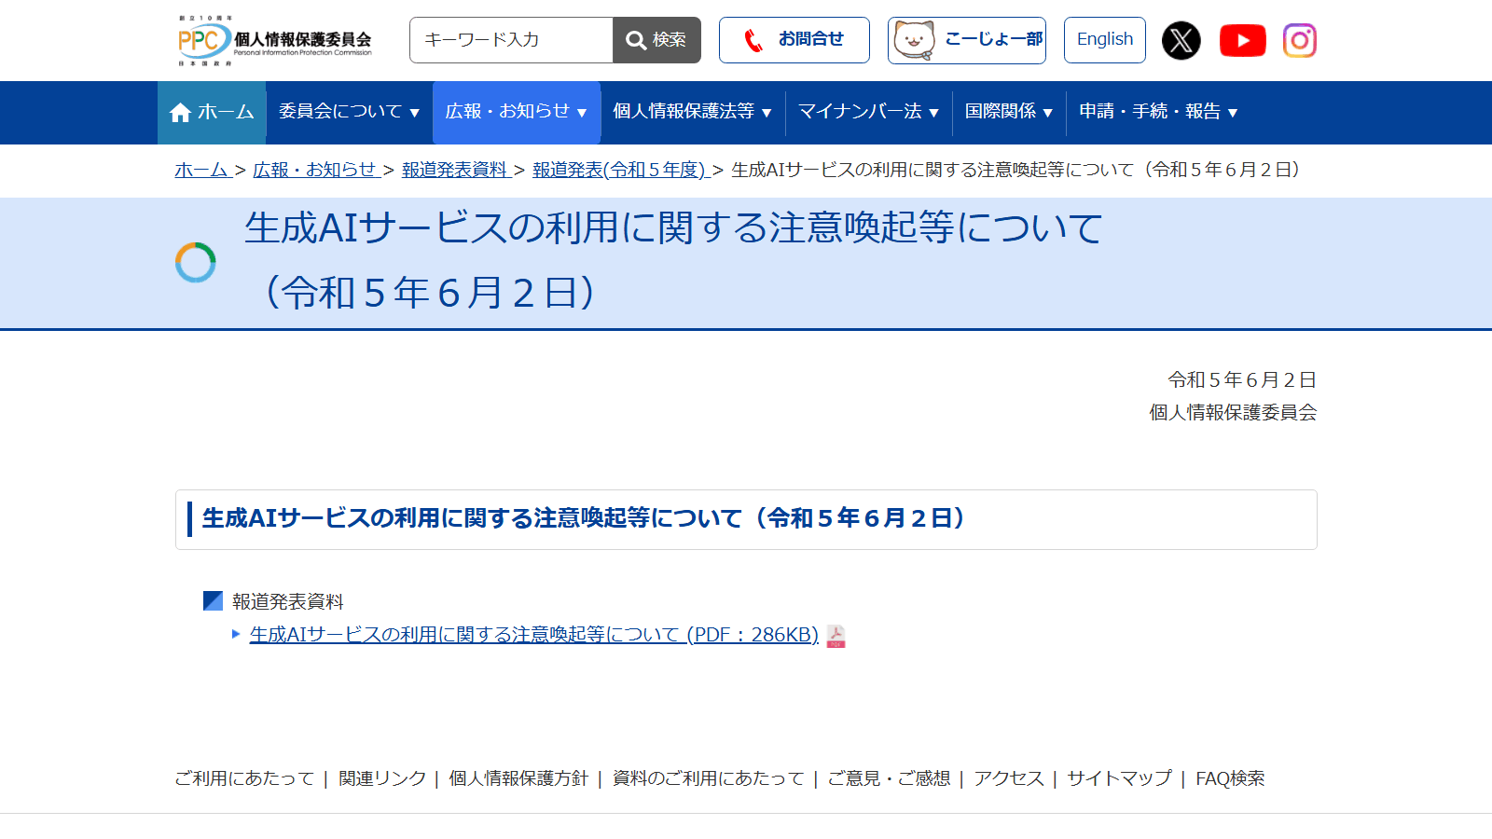Viewport: 1492px width, 839px height.
Task: Expand the 広報・お知らせ menu
Action: click(x=516, y=112)
